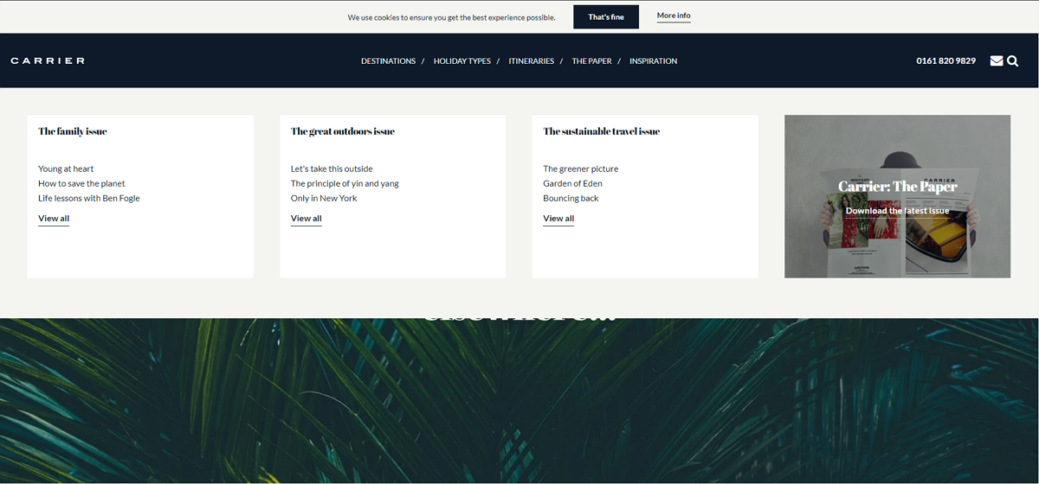View all great outdoors issue articles
This screenshot has width=1039, height=484.
pyautogui.click(x=307, y=219)
